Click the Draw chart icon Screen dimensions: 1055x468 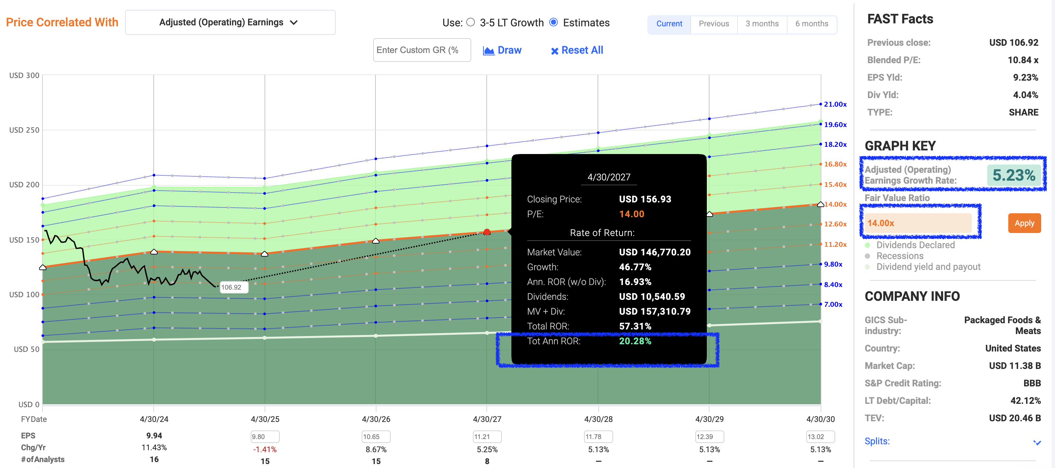488,51
